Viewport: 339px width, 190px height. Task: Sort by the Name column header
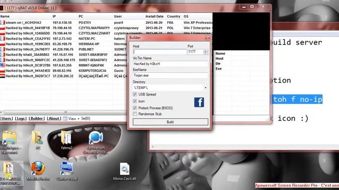pos(5,16)
